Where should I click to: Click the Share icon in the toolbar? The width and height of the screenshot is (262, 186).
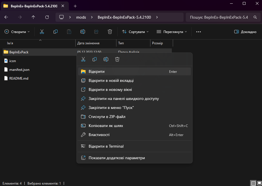(96, 32)
